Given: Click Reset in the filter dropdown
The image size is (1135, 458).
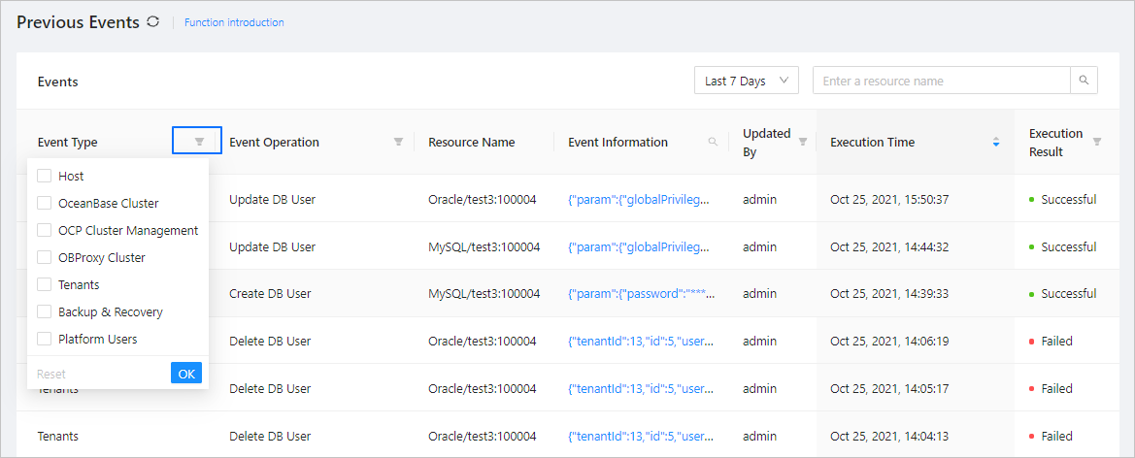Looking at the screenshot, I should 51,374.
